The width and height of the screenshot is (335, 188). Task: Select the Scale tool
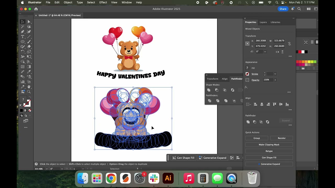29,52
